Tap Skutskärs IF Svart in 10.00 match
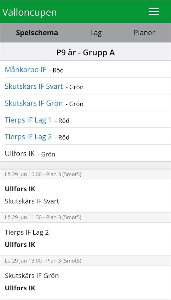 (x=32, y=201)
